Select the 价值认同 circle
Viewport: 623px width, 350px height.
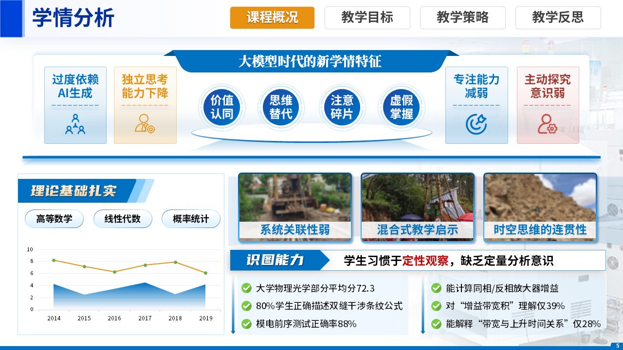coord(222,107)
